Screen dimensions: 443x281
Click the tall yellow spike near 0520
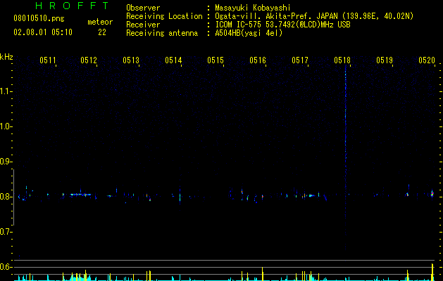(x=432, y=272)
